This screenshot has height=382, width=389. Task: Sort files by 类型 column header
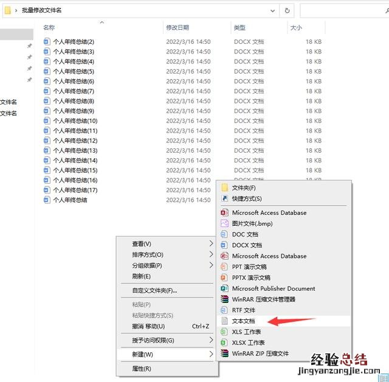(x=239, y=27)
